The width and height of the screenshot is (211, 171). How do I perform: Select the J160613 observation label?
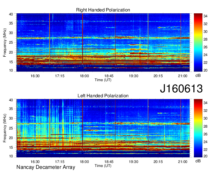click(x=181, y=89)
